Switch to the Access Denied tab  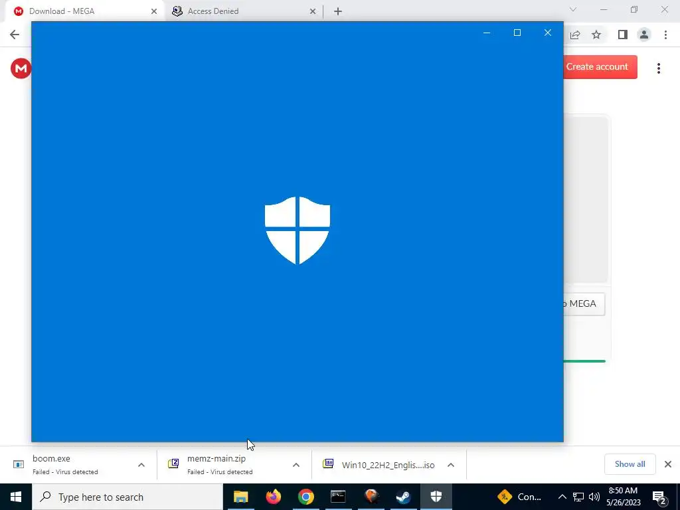243,11
